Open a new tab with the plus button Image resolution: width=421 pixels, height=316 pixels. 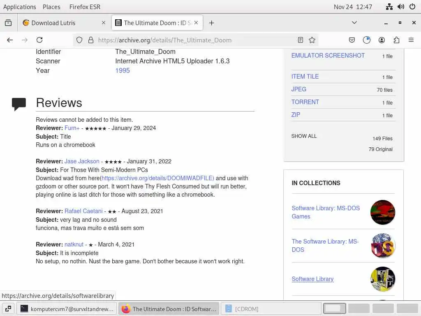pyautogui.click(x=212, y=23)
